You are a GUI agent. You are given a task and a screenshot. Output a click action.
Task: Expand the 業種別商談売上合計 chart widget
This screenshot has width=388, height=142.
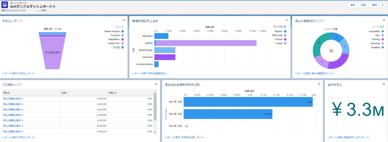[286, 20]
